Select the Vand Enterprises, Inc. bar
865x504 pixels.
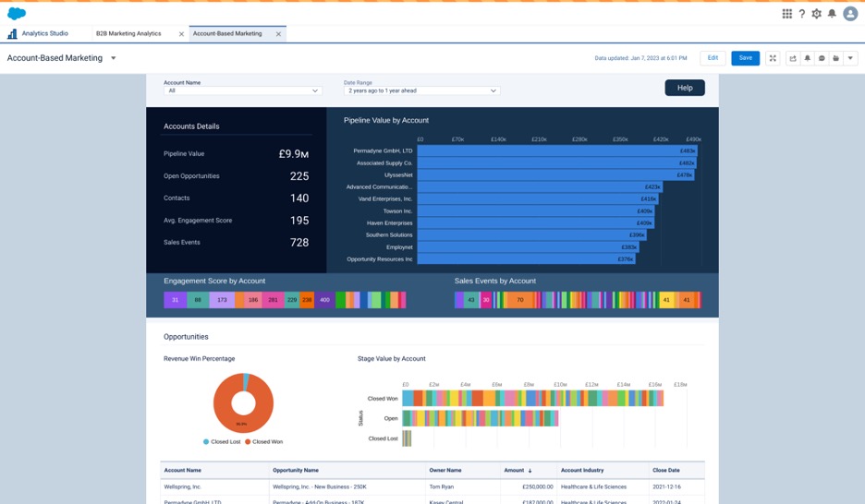point(538,198)
